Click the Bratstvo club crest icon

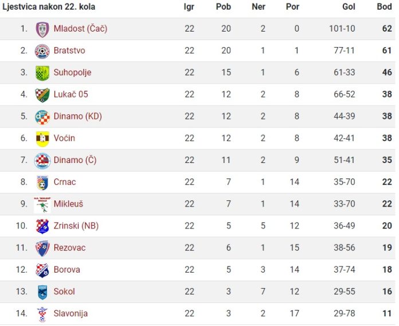tap(42, 51)
